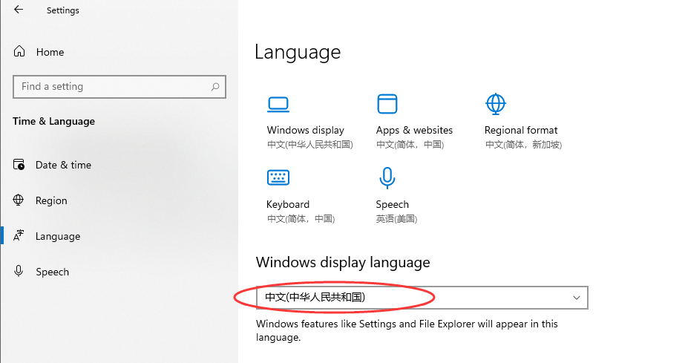Click the Regional format globe icon

[496, 104]
